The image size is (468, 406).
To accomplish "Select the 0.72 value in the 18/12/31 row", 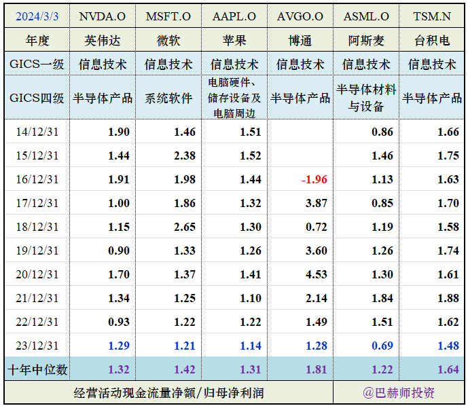I will 317,227.
